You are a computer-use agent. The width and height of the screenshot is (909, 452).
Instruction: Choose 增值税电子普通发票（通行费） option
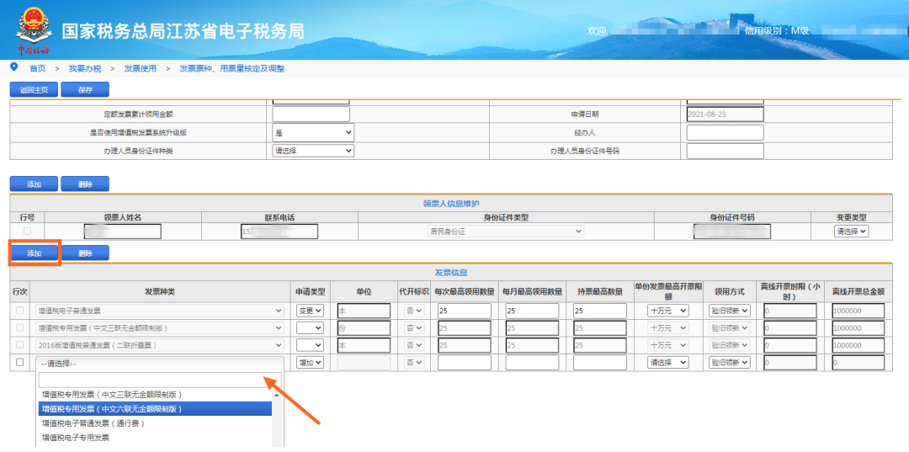coord(154,423)
